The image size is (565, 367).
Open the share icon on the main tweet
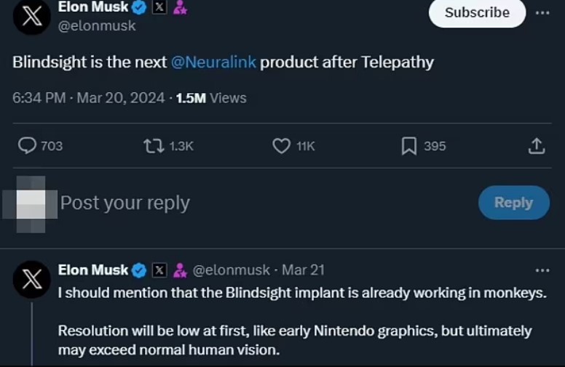point(536,146)
